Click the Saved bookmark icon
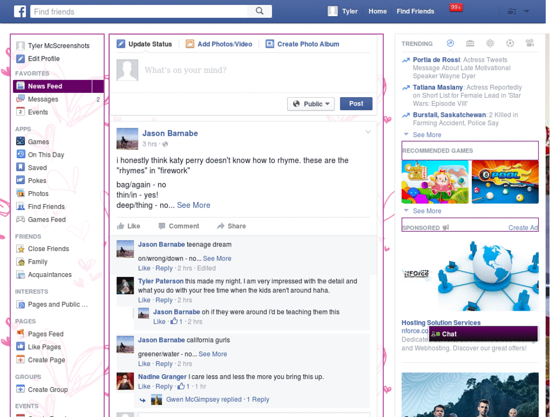Screen dimensions: 556x417 click(x=21, y=167)
